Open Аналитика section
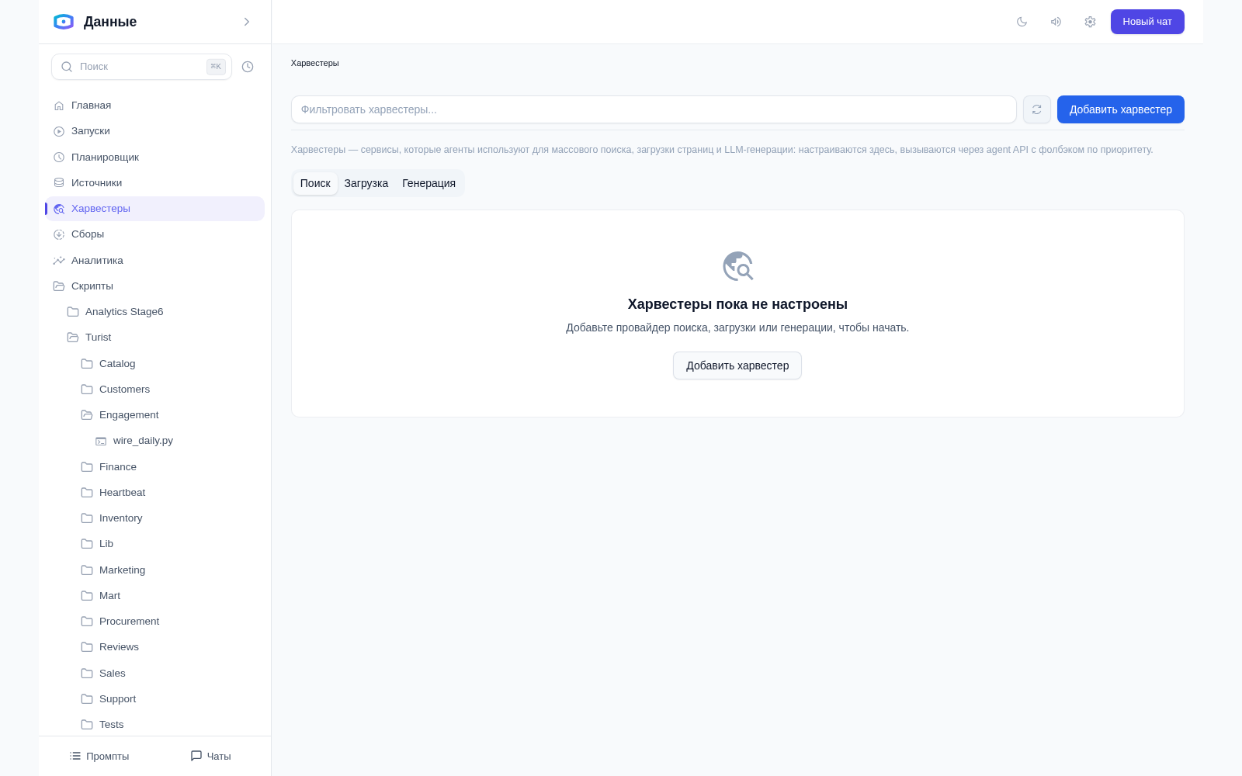Viewport: 1242px width, 776px height. click(155, 261)
